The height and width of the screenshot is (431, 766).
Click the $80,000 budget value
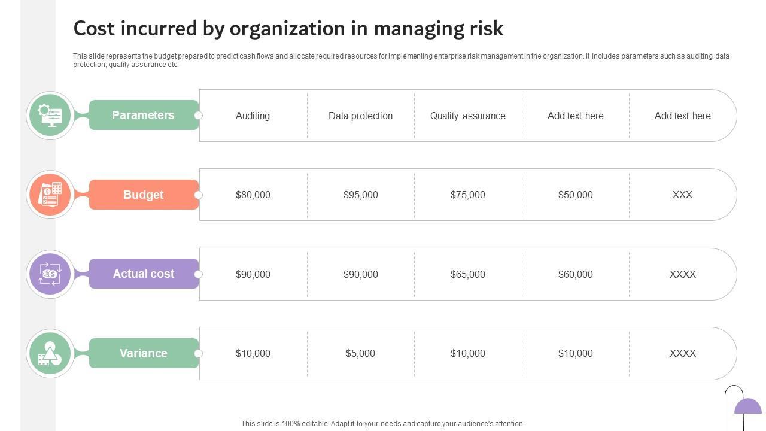point(253,195)
